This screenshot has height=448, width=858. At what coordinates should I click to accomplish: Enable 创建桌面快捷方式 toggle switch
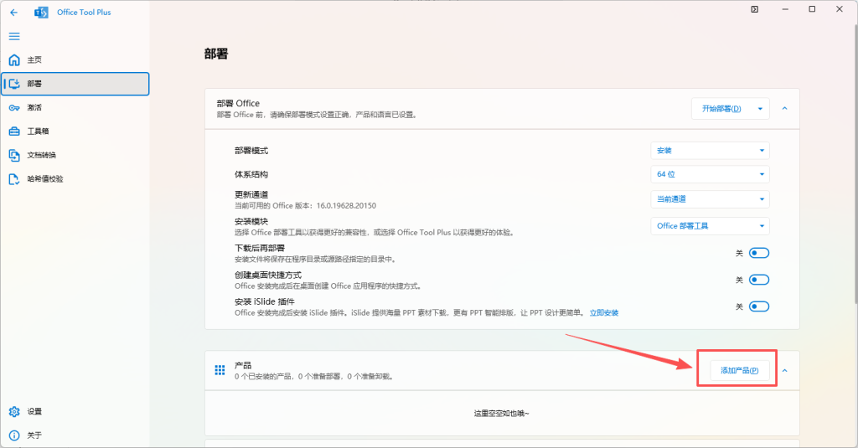[x=759, y=280]
